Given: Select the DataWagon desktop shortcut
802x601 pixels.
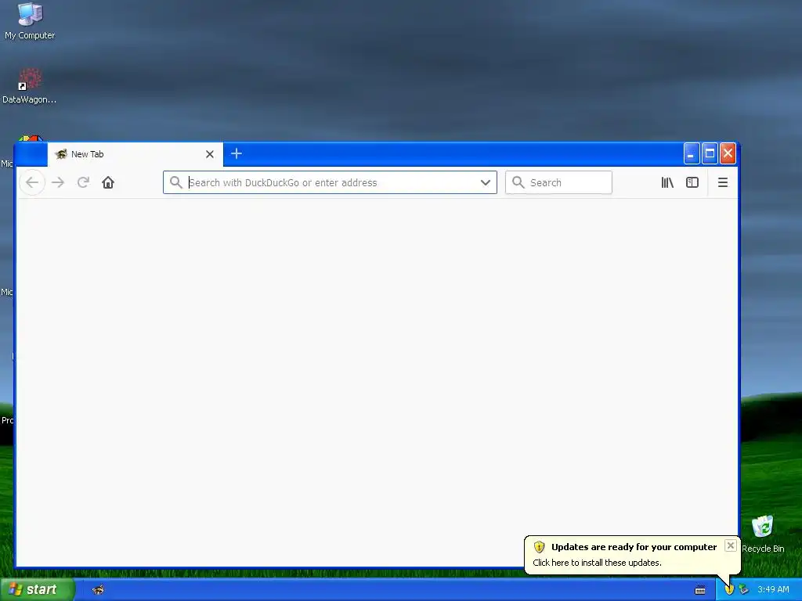Looking at the screenshot, I should [x=29, y=86].
